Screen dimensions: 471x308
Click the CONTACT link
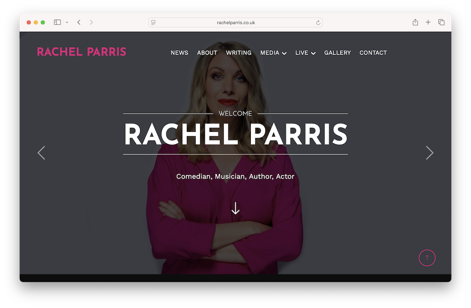click(x=373, y=53)
